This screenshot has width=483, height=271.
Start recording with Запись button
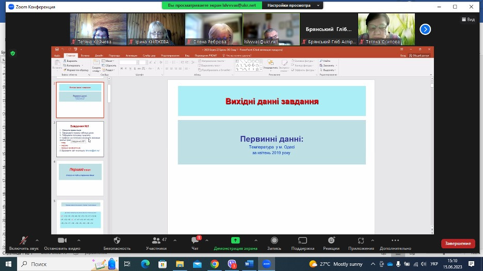(274, 241)
